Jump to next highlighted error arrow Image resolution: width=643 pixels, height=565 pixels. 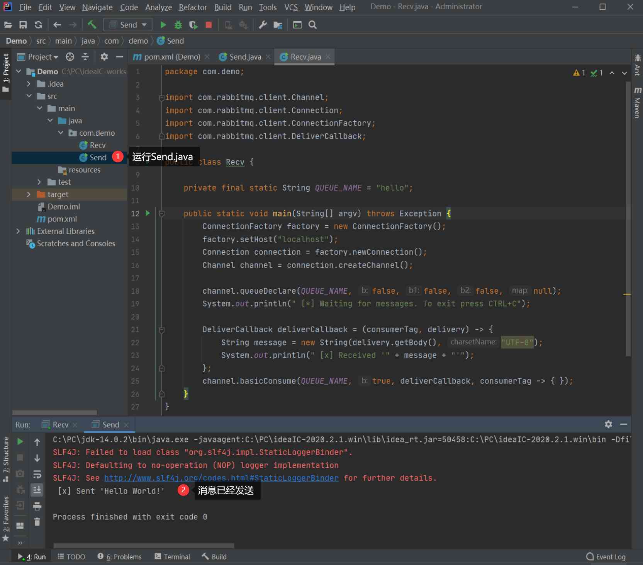624,73
